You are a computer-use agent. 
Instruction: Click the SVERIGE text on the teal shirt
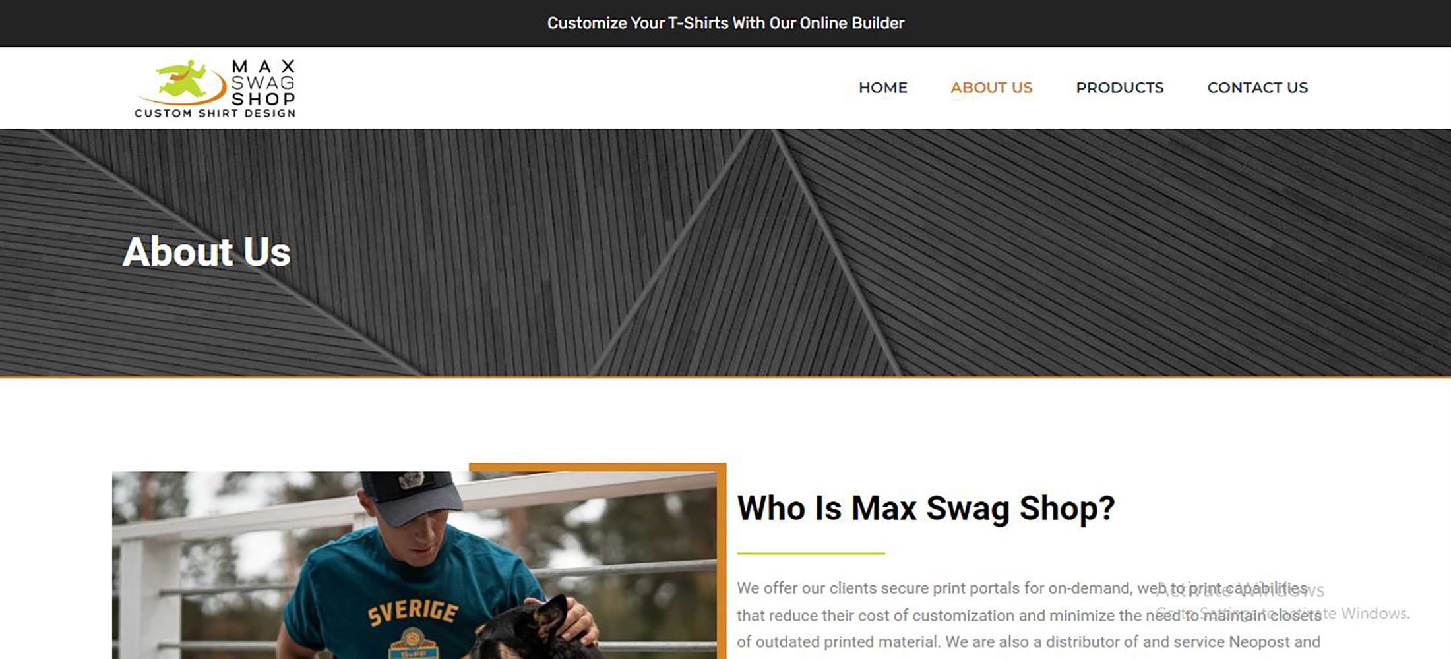[413, 611]
